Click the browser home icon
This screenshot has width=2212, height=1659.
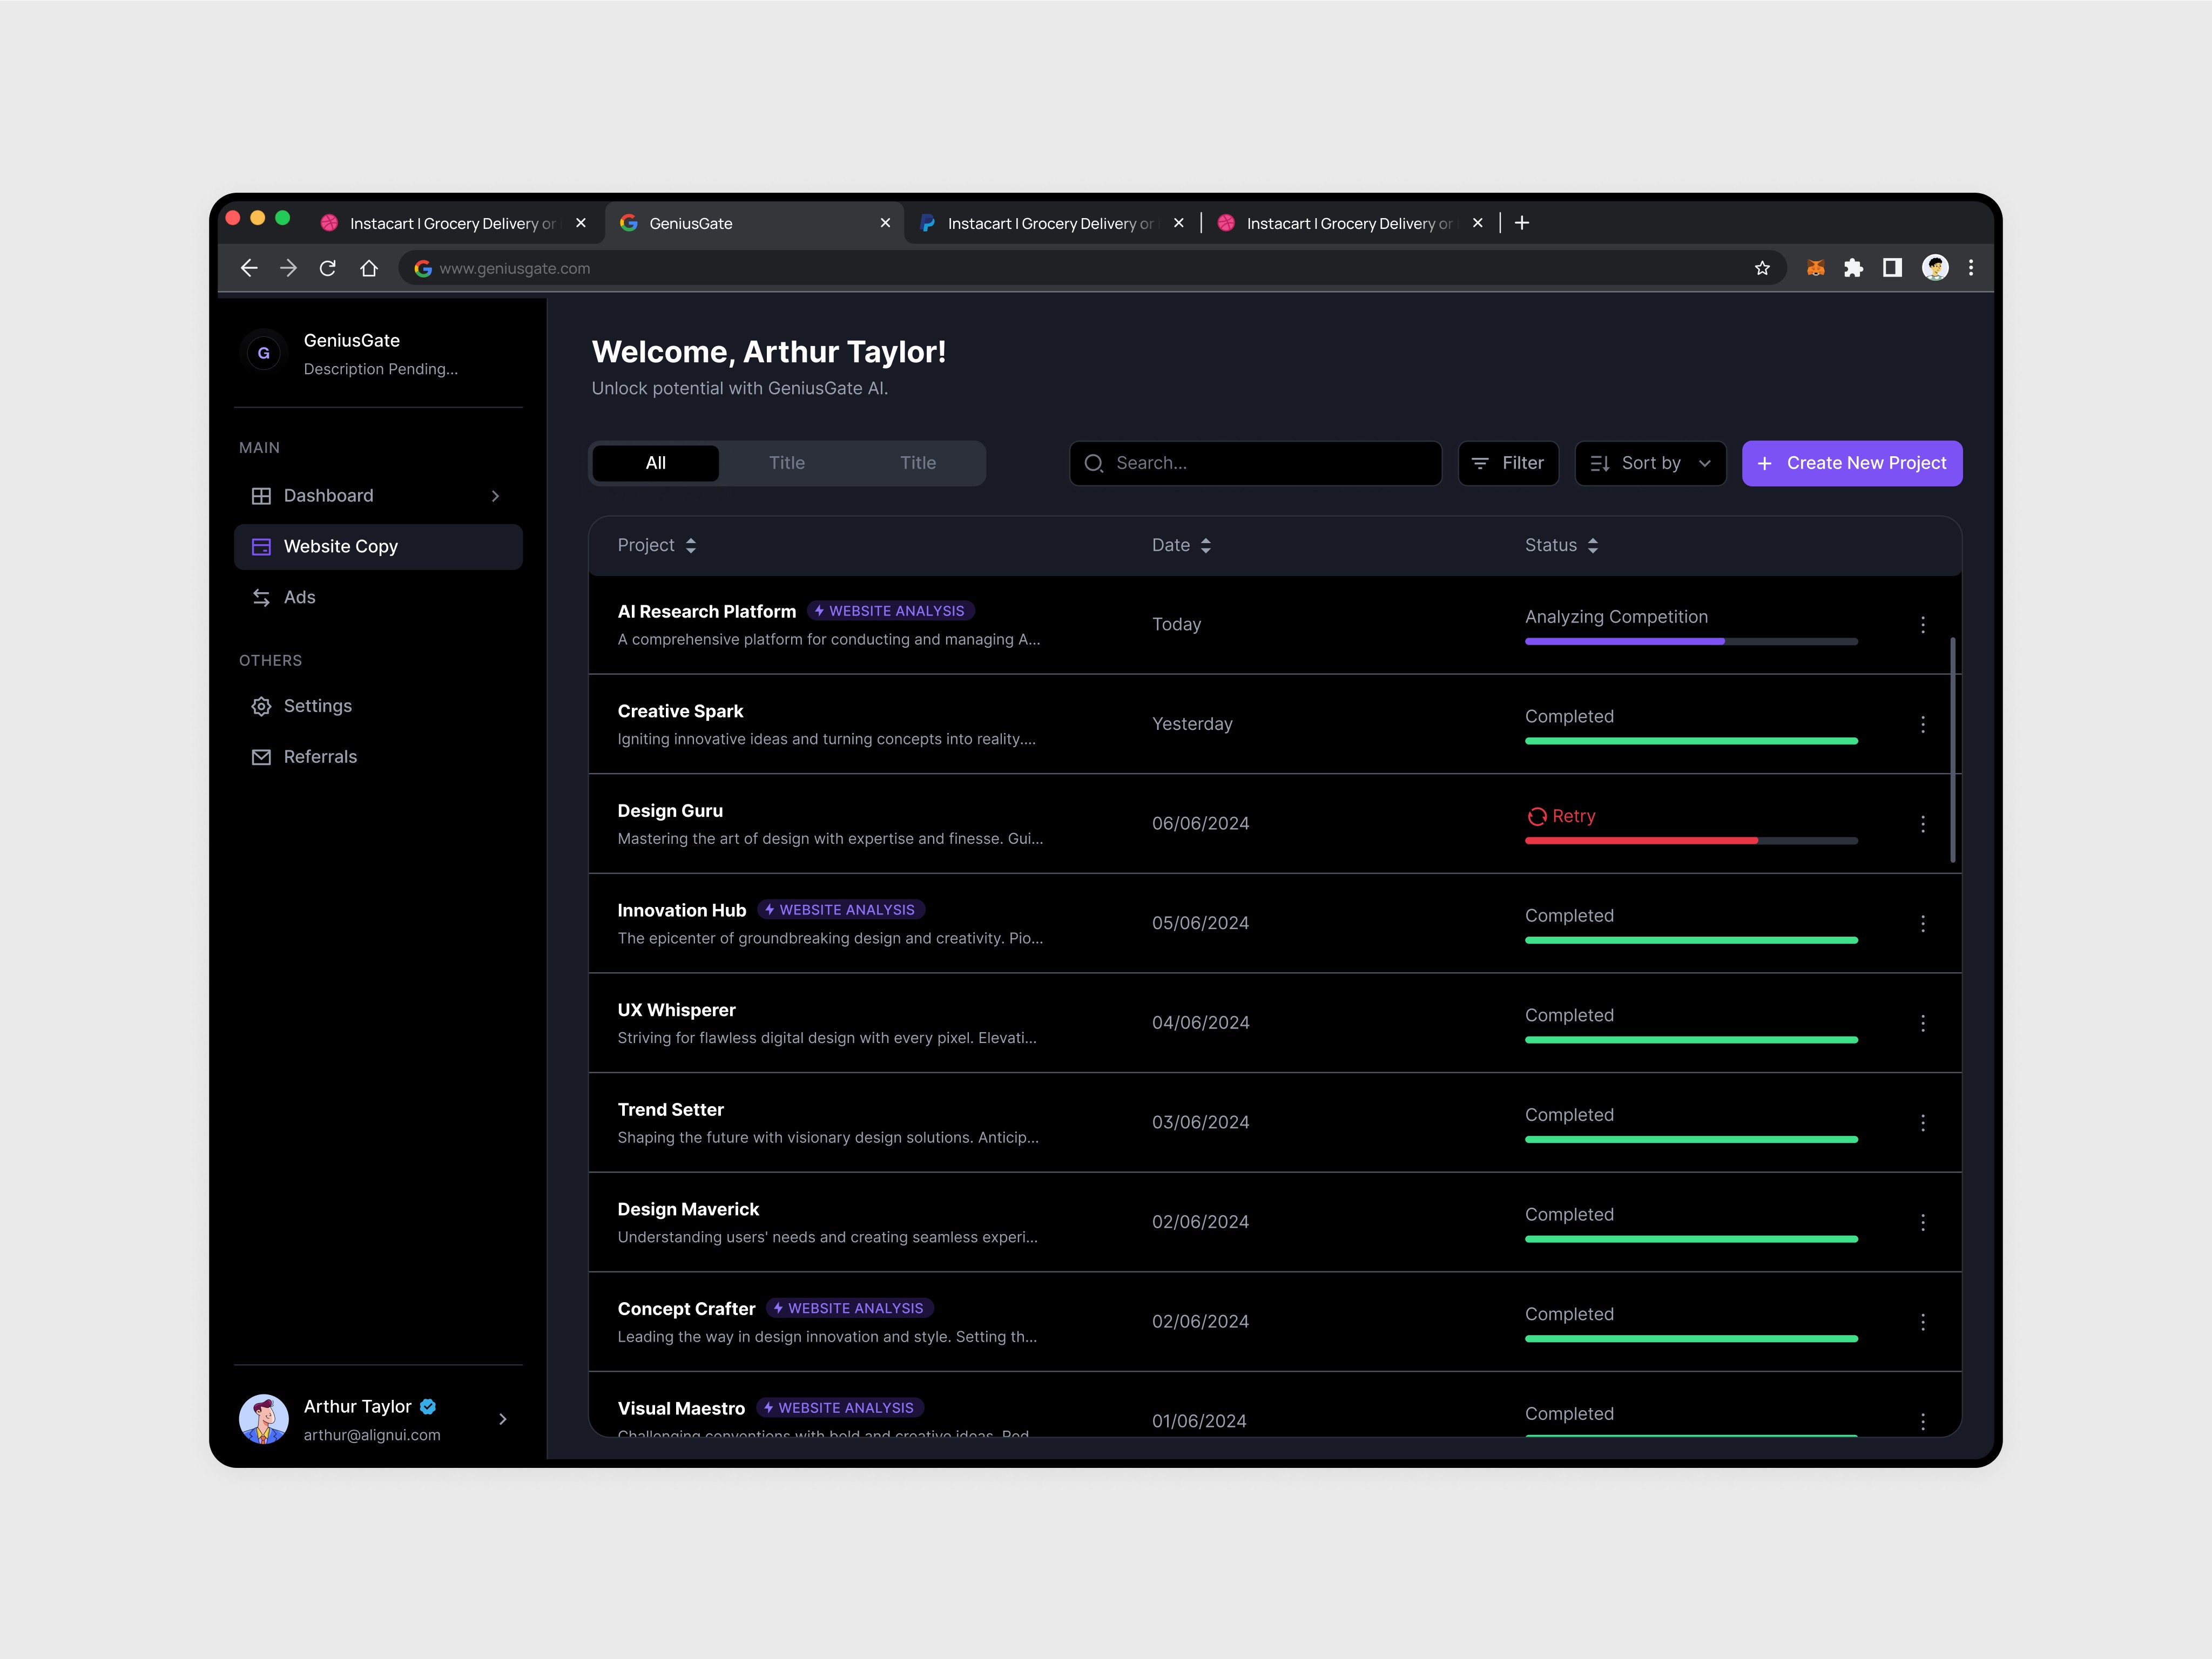[369, 268]
